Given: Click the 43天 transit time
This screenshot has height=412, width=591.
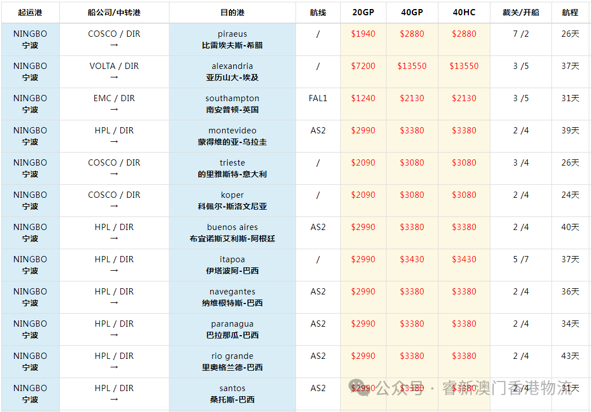Looking at the screenshot, I should coord(570,356).
